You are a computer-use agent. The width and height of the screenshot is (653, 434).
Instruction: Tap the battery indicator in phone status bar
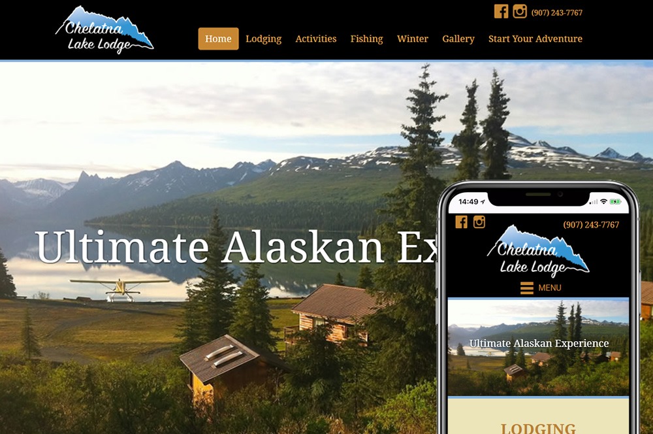(x=615, y=202)
